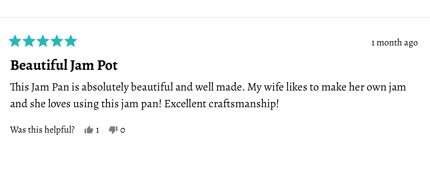Select the fifth rating star
This screenshot has height=169, width=430.
(70, 41)
